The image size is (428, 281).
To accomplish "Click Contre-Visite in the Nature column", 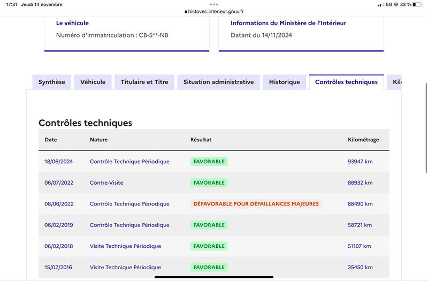I will pos(106,183).
